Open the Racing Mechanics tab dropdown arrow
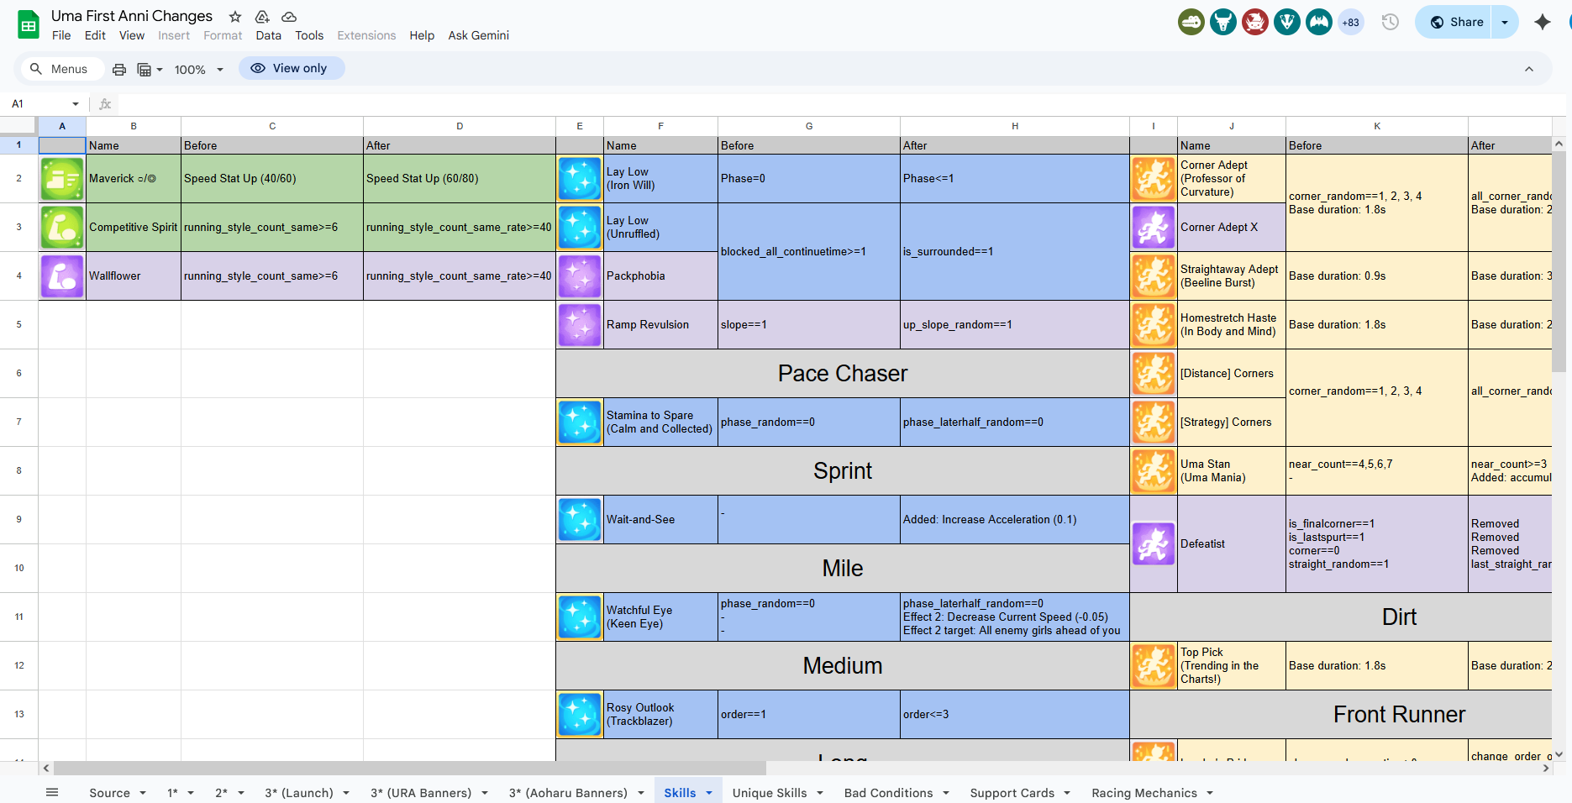This screenshot has width=1572, height=803. coord(1210,793)
